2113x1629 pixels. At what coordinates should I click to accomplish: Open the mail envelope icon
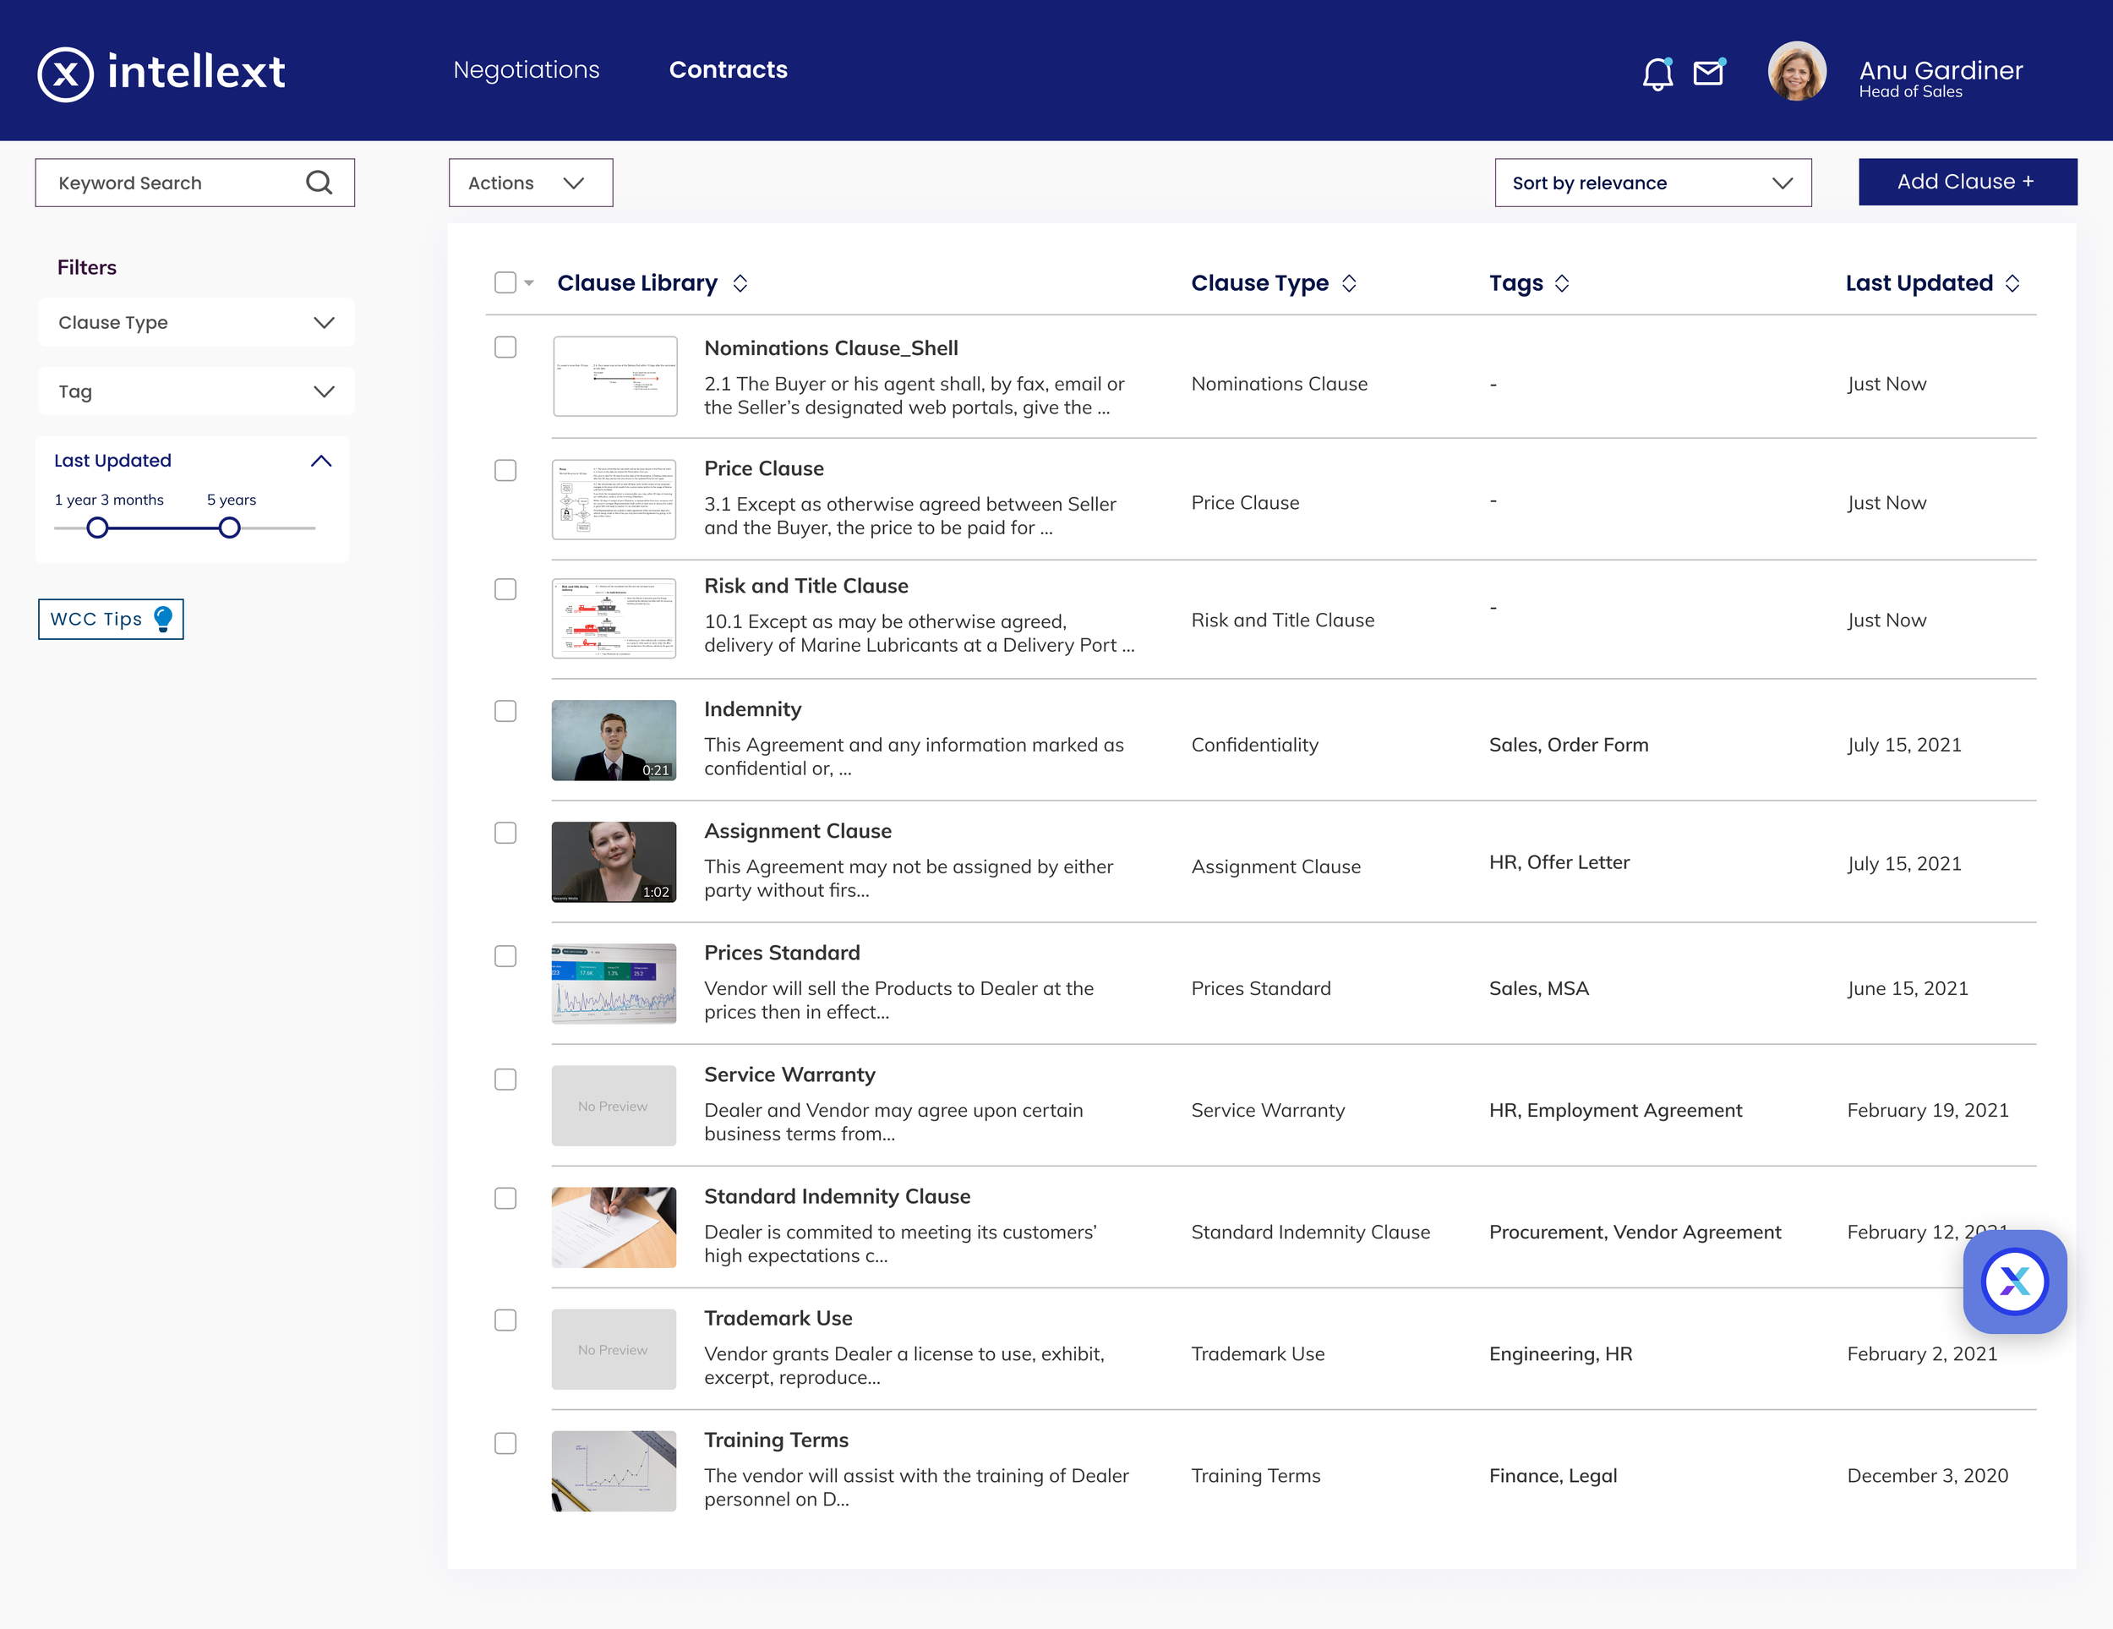point(1709,73)
